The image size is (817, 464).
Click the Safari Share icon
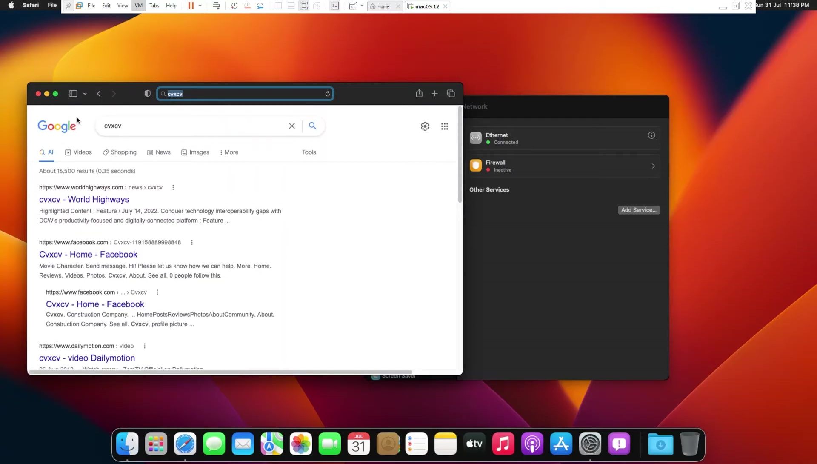pos(419,93)
